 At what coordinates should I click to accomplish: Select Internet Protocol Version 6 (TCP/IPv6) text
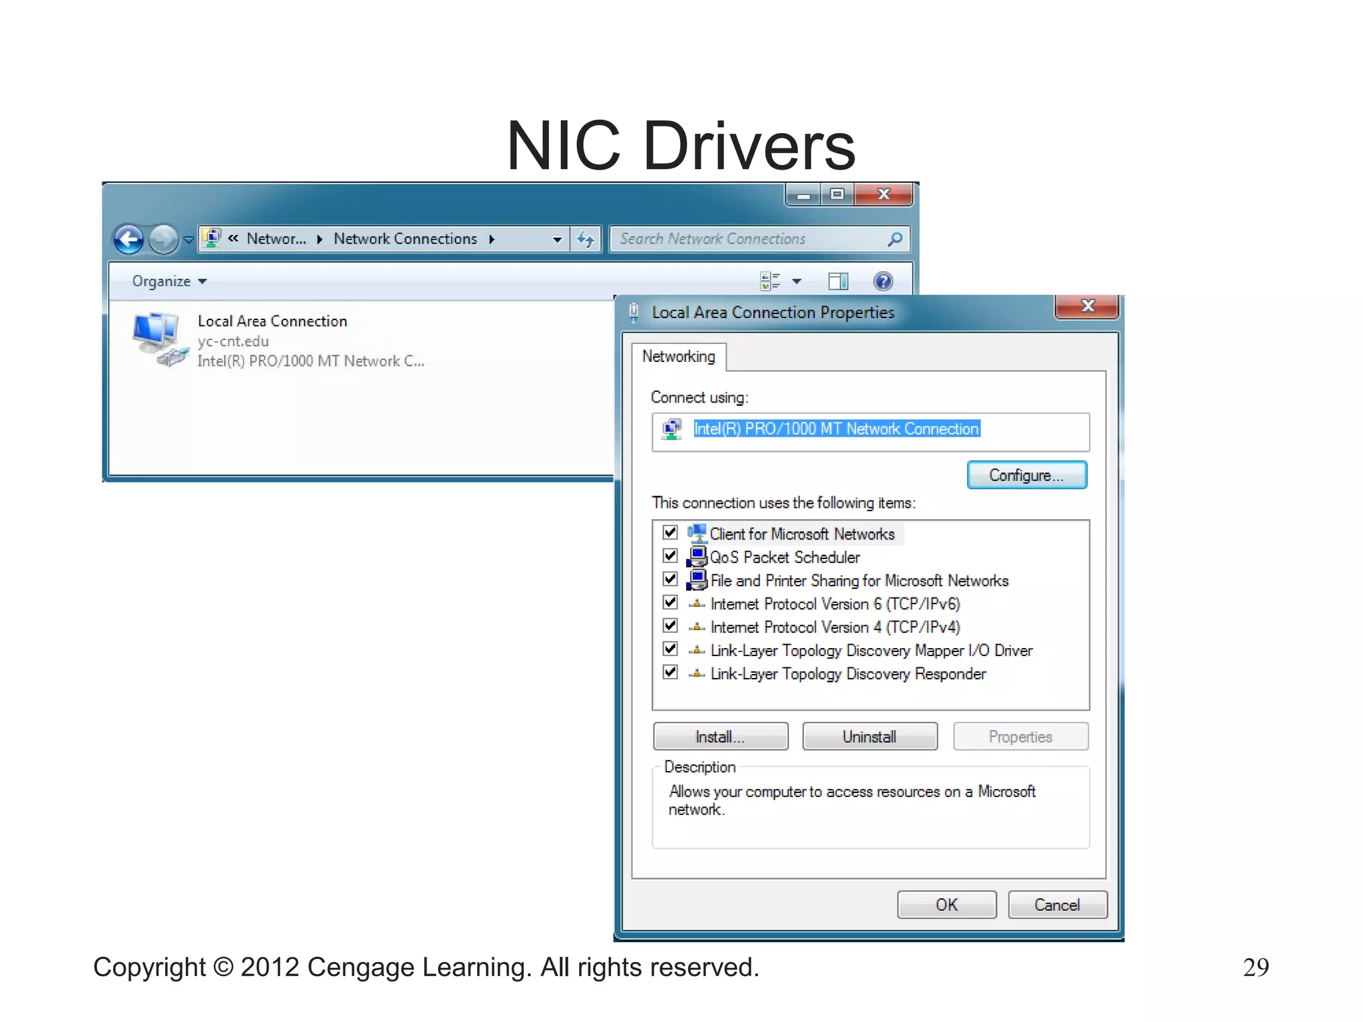point(835,604)
